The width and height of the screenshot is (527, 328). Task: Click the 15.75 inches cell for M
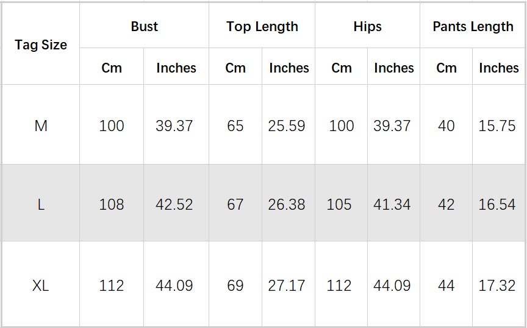pyautogui.click(x=497, y=126)
